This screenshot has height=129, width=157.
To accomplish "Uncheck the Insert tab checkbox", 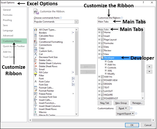I will coord(102,36).
